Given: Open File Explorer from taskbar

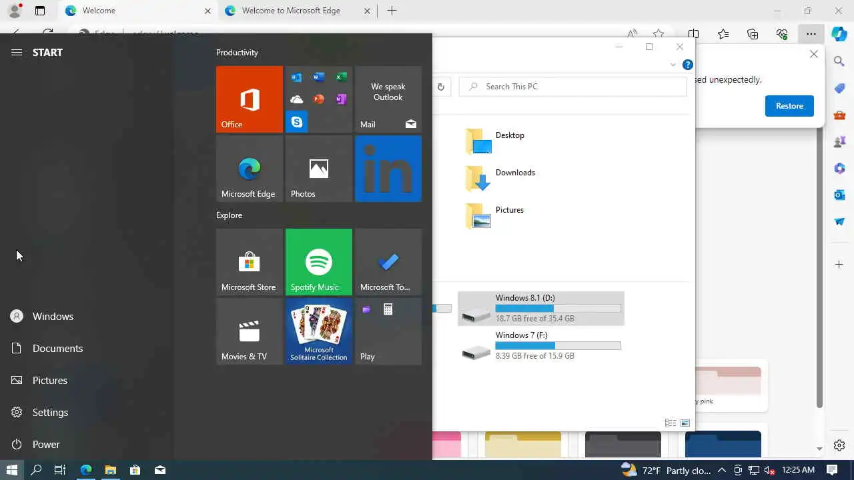Looking at the screenshot, I should point(111,470).
